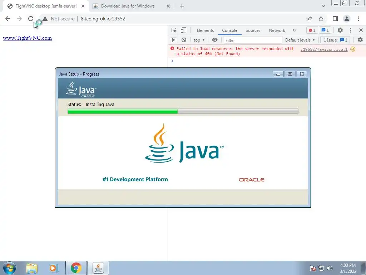Click the address bar URL
This screenshot has height=275, width=366.
tap(103, 19)
